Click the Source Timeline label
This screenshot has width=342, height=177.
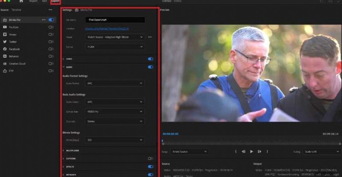16,10
